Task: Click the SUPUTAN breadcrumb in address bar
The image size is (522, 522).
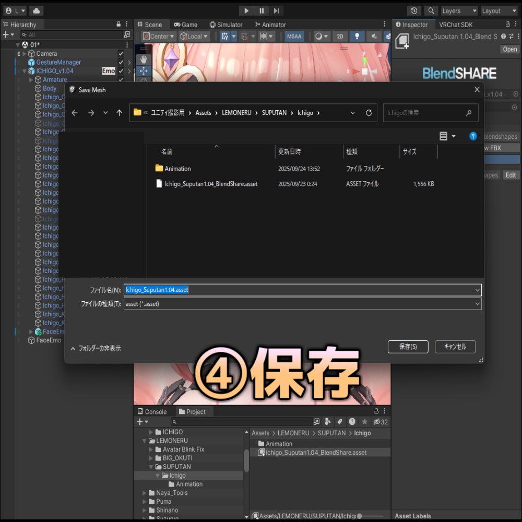Action: pyautogui.click(x=274, y=113)
